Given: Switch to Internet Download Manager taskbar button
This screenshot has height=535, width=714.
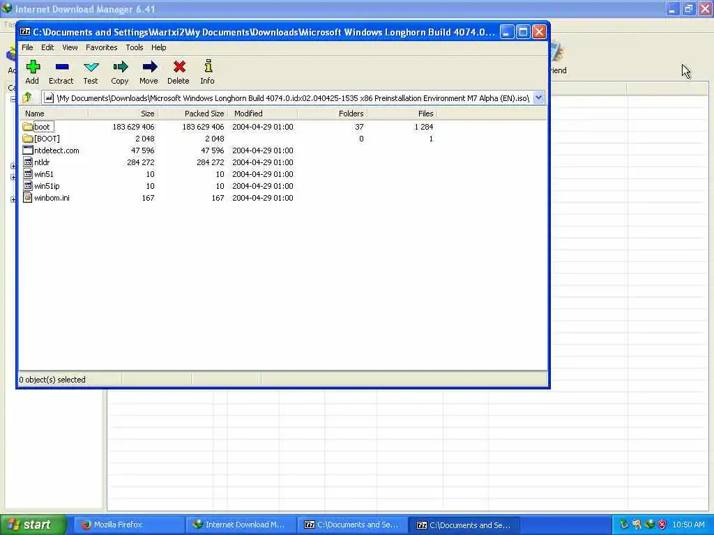Looking at the screenshot, I should coord(240,525).
